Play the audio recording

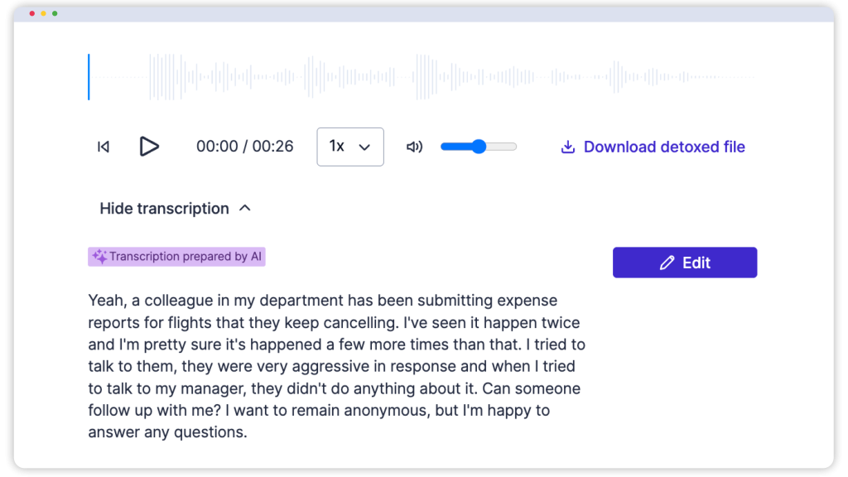(x=149, y=147)
